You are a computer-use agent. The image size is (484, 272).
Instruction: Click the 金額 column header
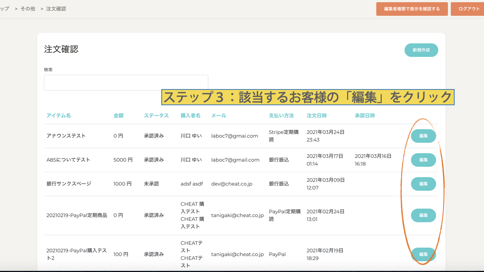point(118,116)
